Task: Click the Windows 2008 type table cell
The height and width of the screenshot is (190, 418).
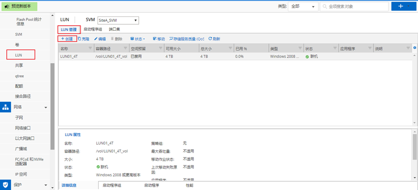Action: [x=284, y=56]
